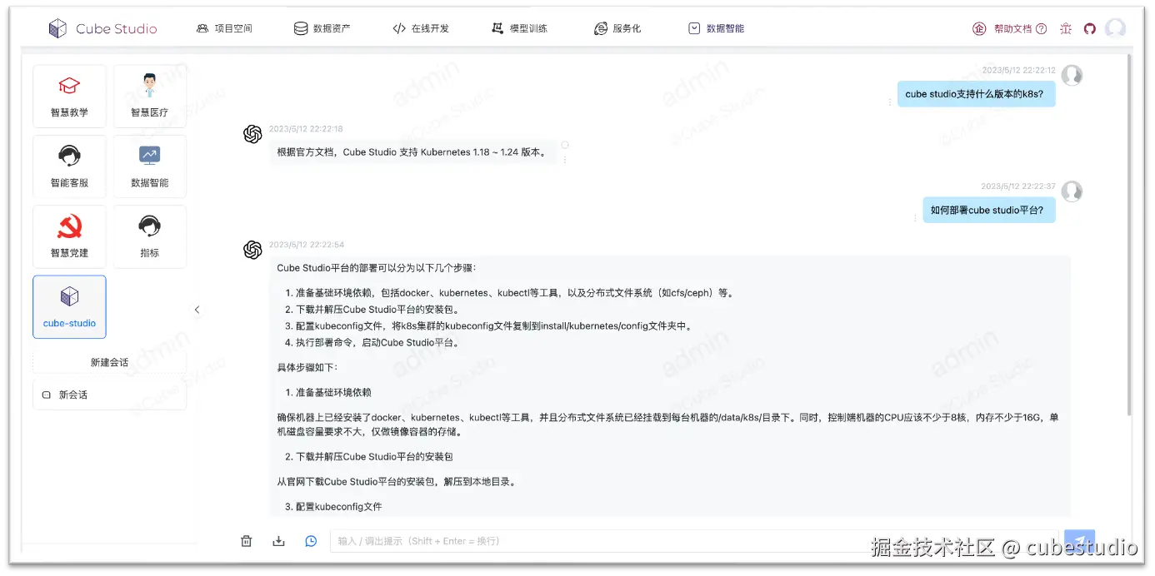Open the 数据智能 top menu
This screenshot has height=576, width=1155.
coord(717,28)
